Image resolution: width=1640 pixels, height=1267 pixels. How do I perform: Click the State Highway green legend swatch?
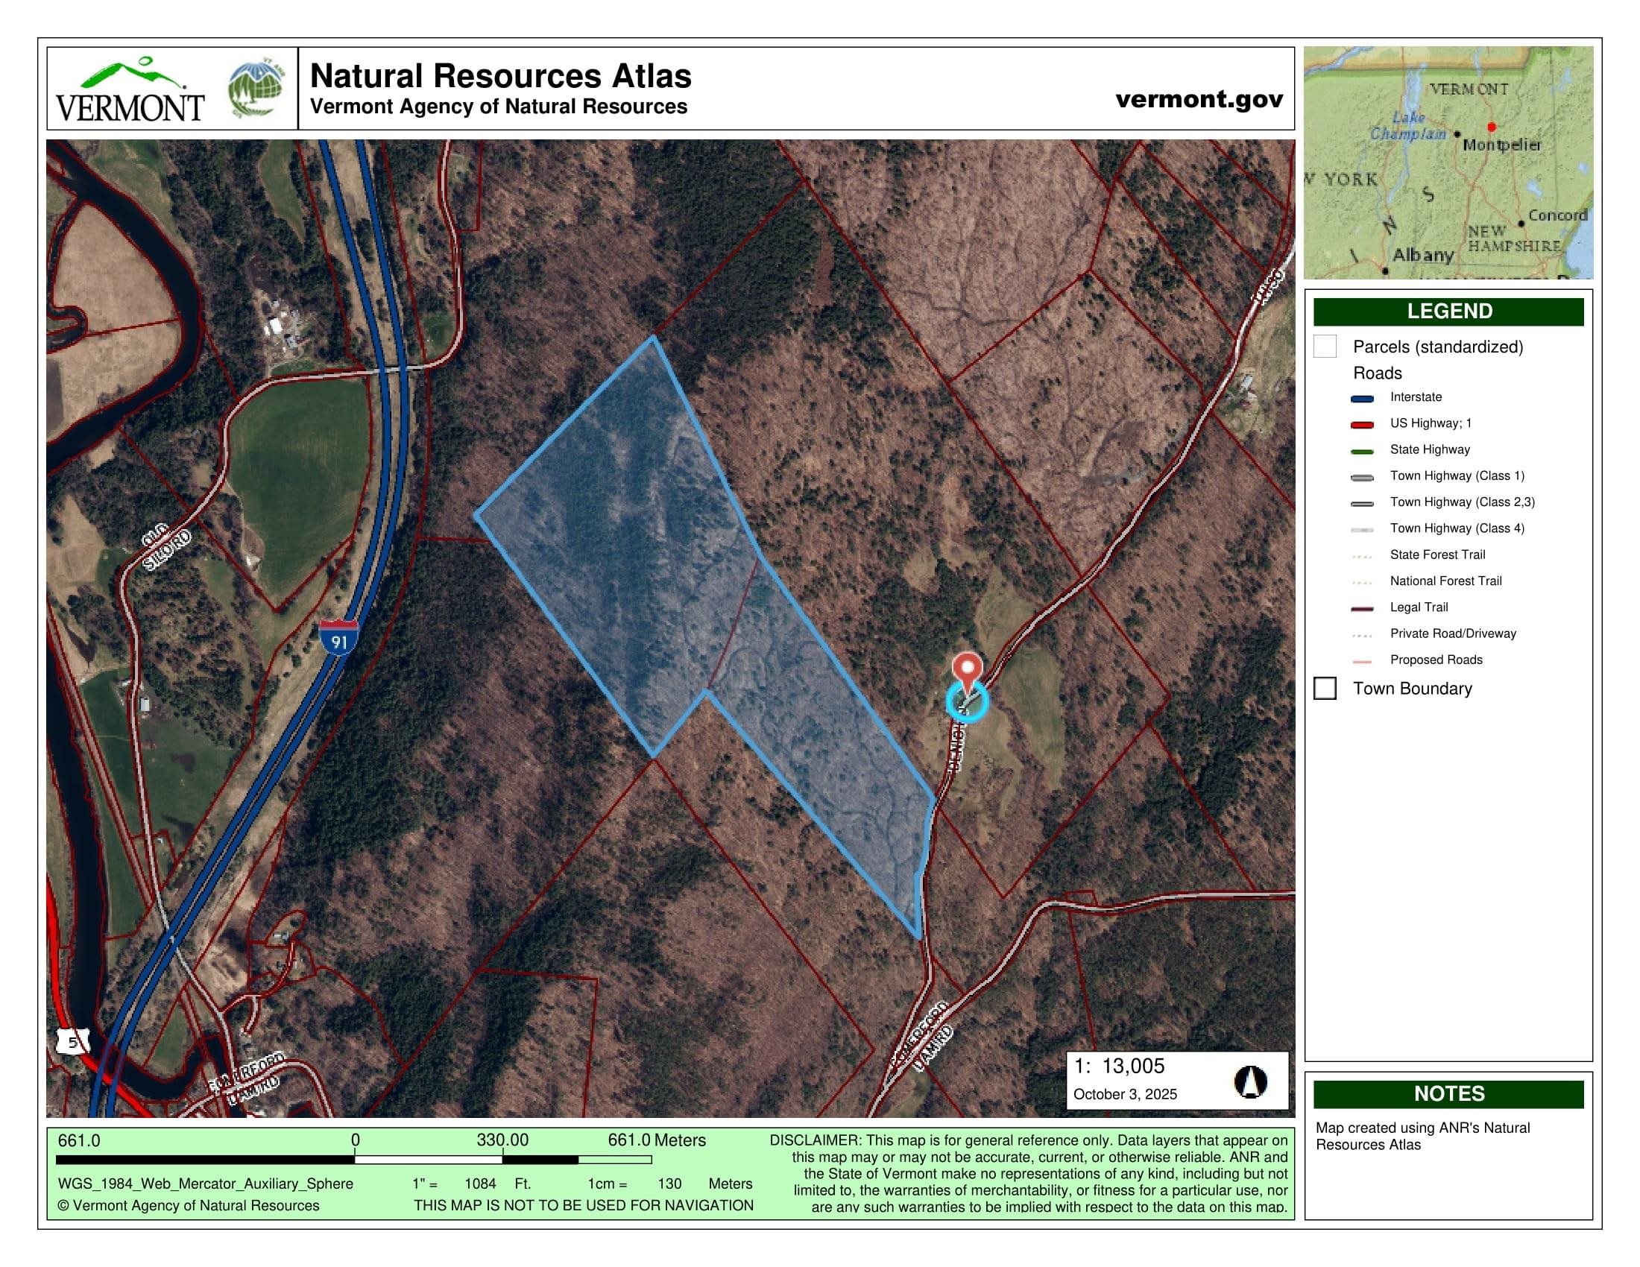1361,451
